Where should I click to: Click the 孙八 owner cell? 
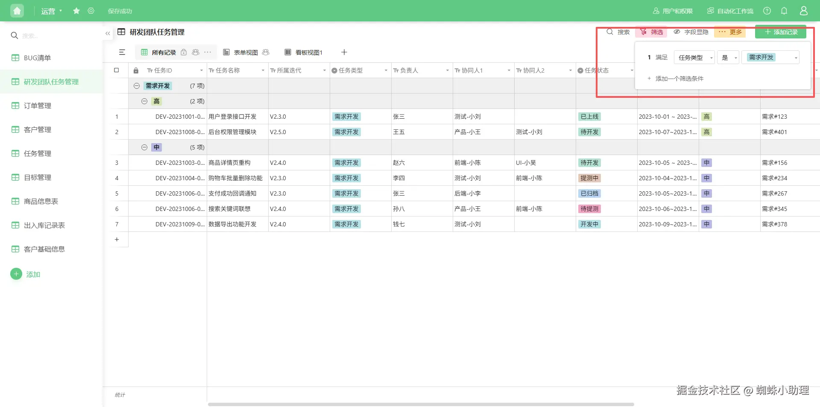(x=422, y=209)
